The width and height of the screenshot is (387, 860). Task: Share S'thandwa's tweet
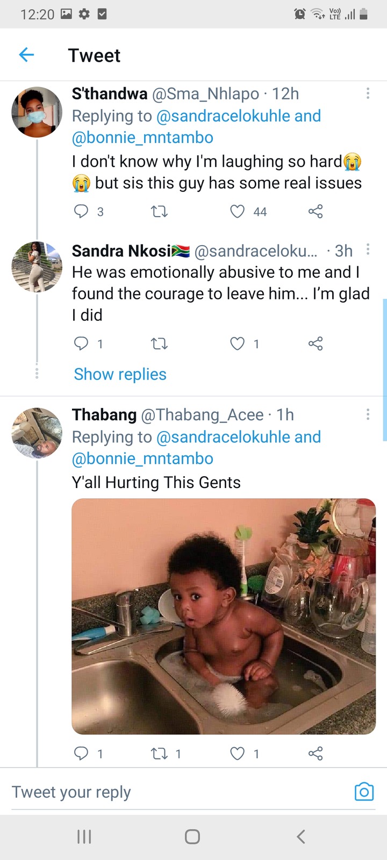point(316,211)
